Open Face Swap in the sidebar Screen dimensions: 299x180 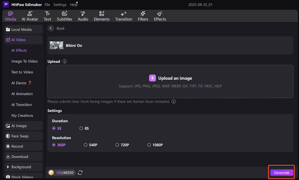click(23, 136)
